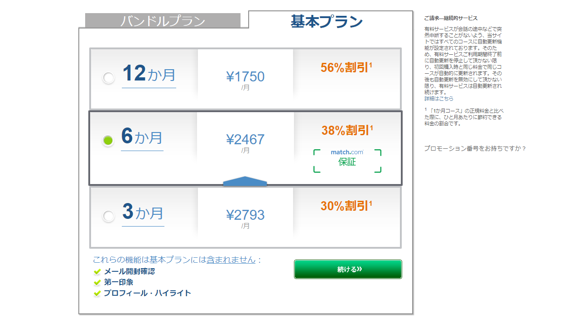Image resolution: width=587 pixels, height=317 pixels.
Task: Click プロモーション番号をお持ちですか link
Action: [475, 148]
